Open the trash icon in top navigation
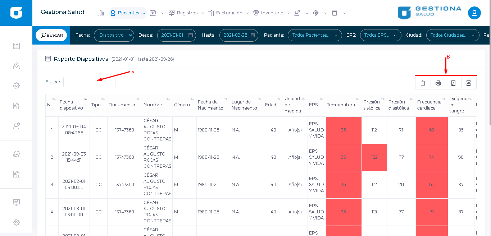This screenshot has height=236, width=491. point(335,13)
